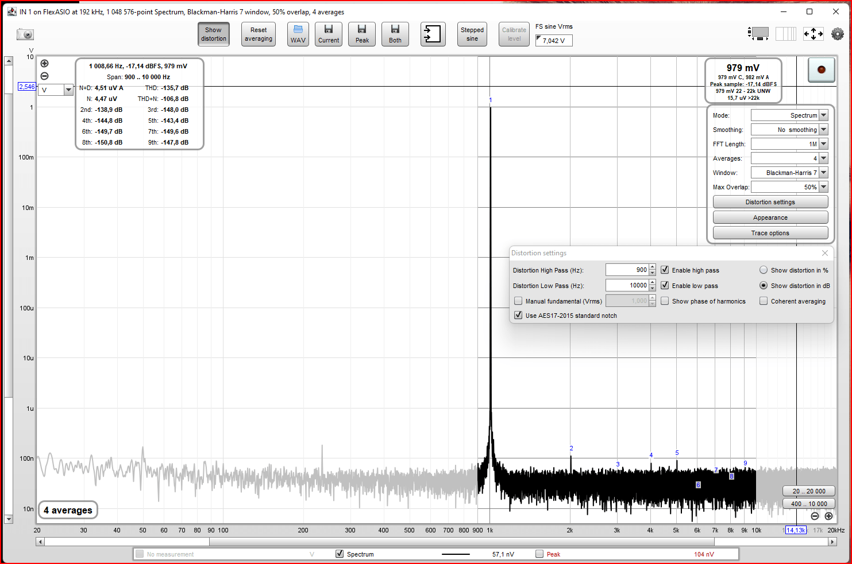This screenshot has width=852, height=564.
Task: Save the Current trace
Action: point(329,34)
